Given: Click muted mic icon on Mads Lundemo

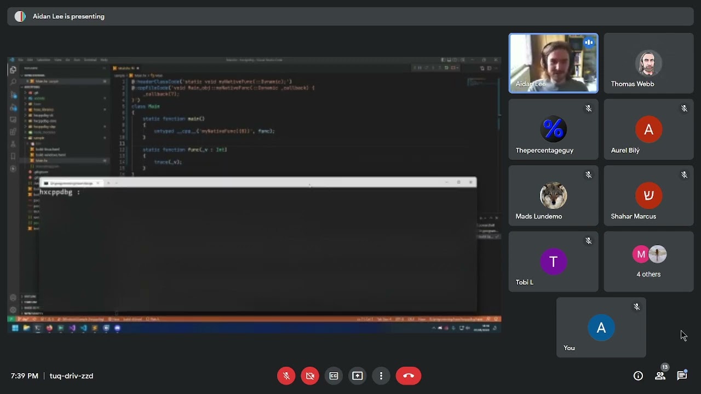Looking at the screenshot, I should [x=589, y=175].
